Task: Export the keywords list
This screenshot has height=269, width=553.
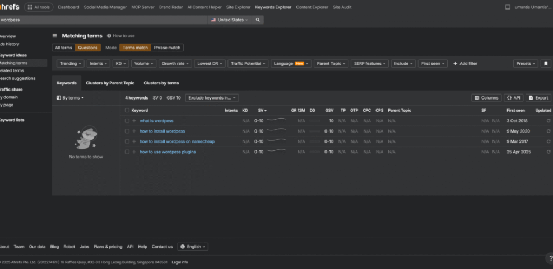Action: 538,98
